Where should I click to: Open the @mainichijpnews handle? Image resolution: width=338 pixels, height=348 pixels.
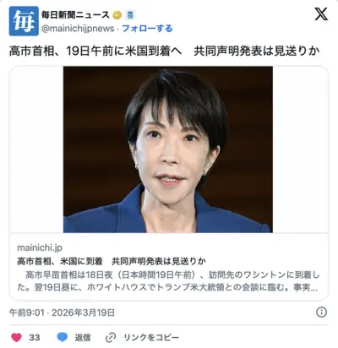pos(78,29)
